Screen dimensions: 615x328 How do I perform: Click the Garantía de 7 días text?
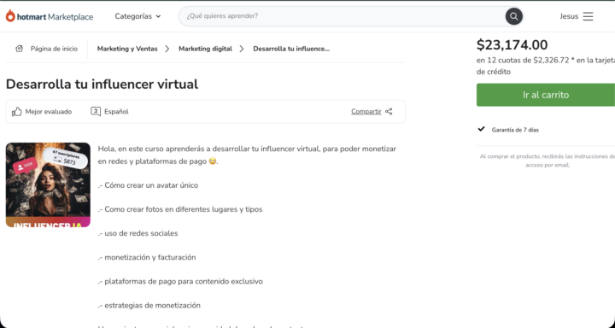515,130
